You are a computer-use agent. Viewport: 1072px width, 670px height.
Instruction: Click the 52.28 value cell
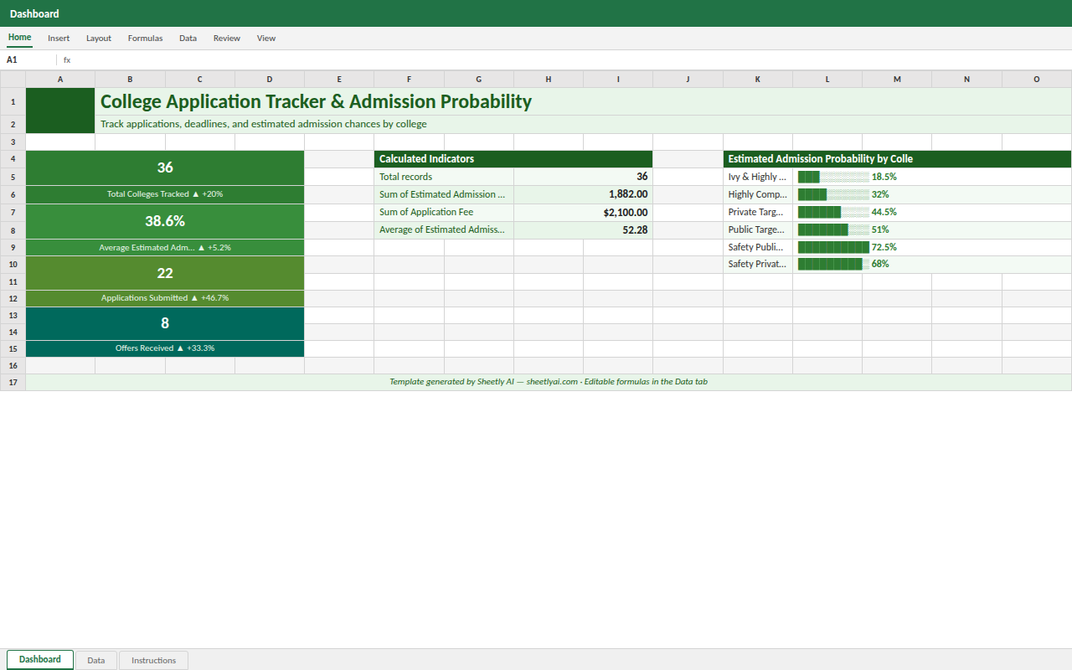pyautogui.click(x=583, y=230)
